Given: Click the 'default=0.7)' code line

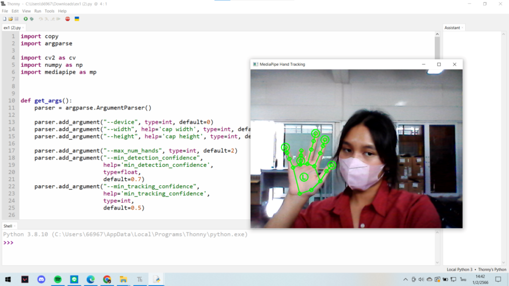Looking at the screenshot, I should click(124, 179).
